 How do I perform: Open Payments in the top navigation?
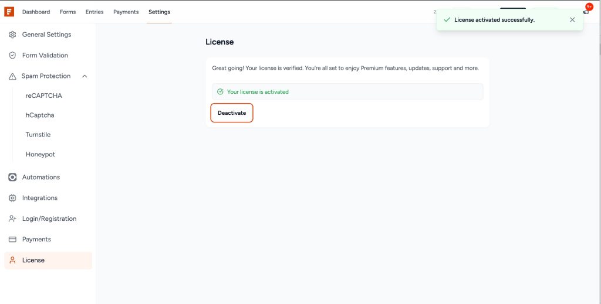[x=126, y=12]
